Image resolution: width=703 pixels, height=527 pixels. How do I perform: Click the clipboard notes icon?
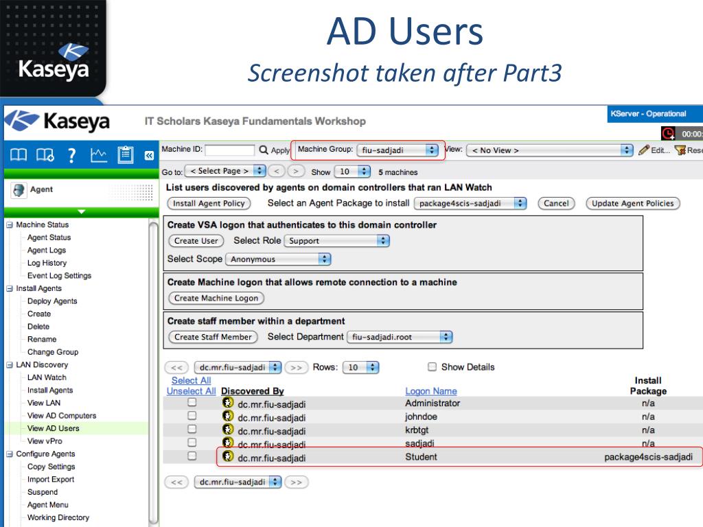[126, 155]
